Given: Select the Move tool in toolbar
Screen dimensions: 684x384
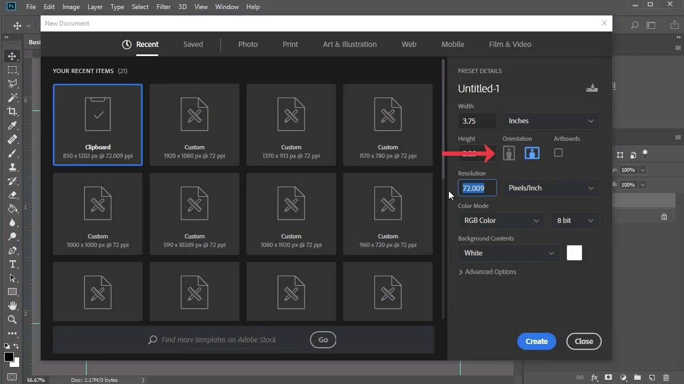Looking at the screenshot, I should point(12,56).
